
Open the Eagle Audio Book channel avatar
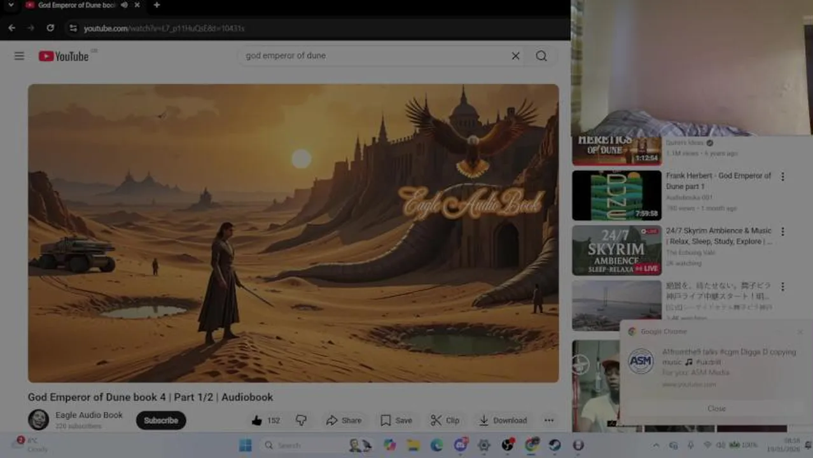[38, 420]
